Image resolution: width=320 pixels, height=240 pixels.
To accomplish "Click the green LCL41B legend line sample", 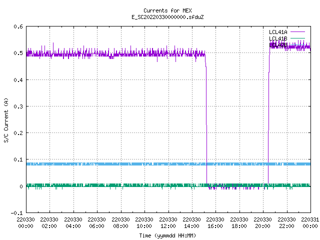I will [297, 38].
